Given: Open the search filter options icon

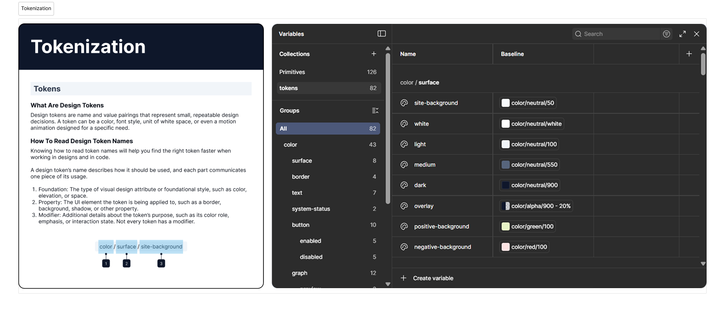Looking at the screenshot, I should (x=666, y=34).
